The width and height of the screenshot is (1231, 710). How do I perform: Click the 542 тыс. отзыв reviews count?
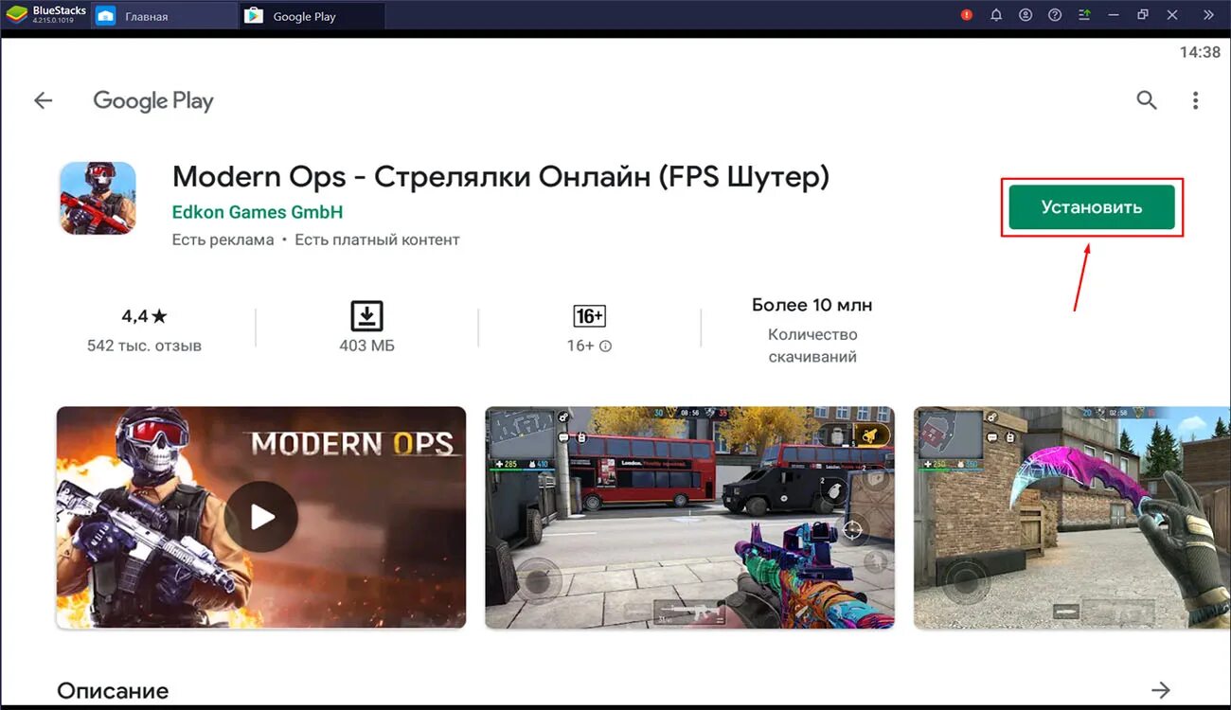coord(144,346)
